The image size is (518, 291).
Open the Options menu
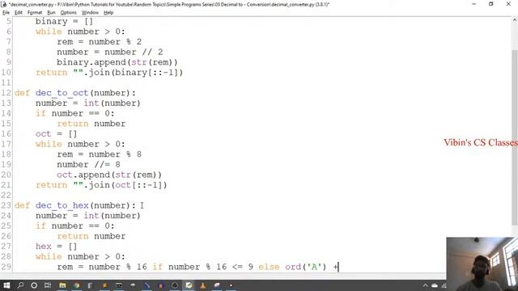68,13
